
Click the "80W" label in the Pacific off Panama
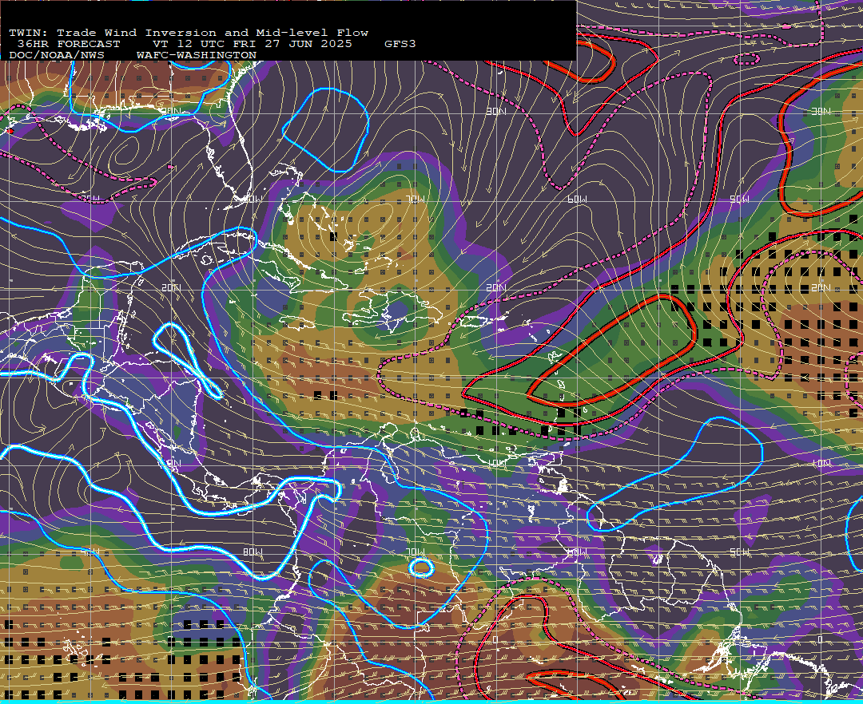point(253,552)
